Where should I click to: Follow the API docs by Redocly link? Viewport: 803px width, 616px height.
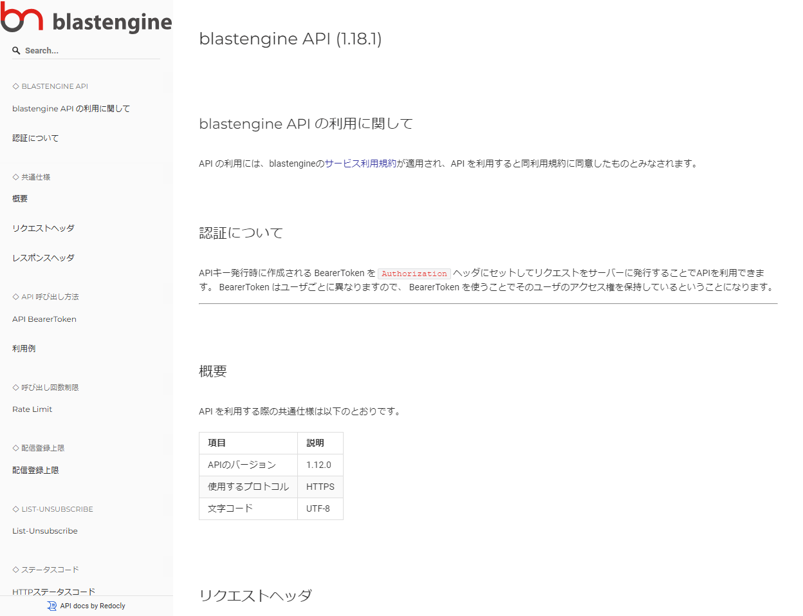93,606
